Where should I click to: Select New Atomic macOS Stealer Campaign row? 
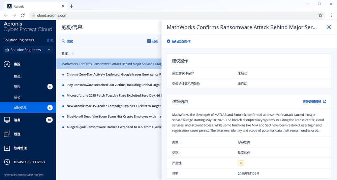tap(109, 106)
